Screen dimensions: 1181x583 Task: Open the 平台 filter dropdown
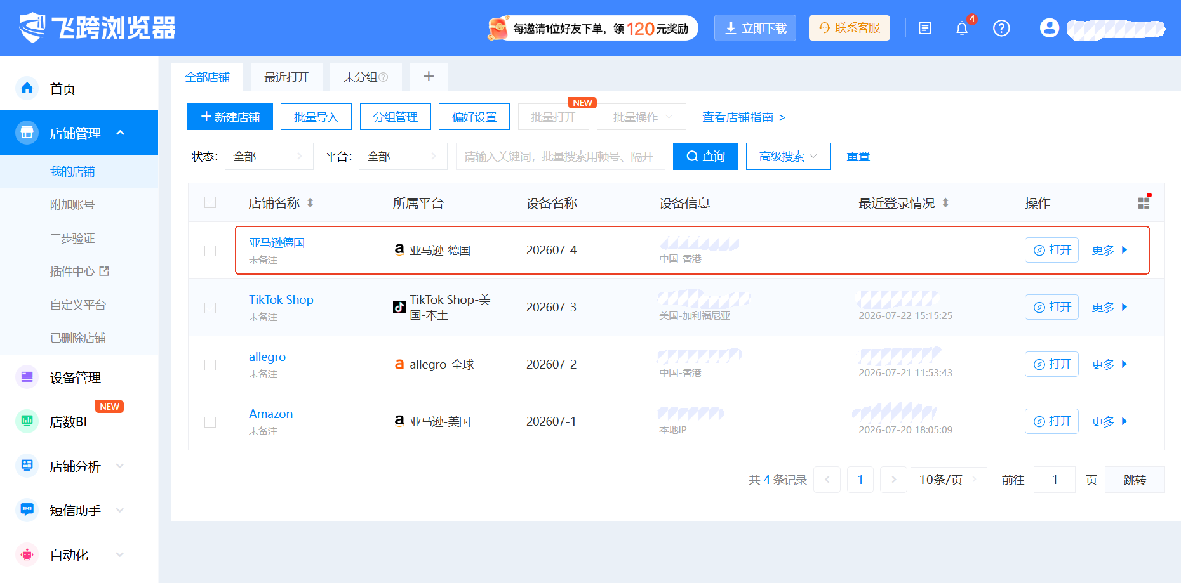(403, 156)
